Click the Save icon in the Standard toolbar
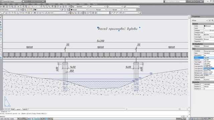 (4, 7)
